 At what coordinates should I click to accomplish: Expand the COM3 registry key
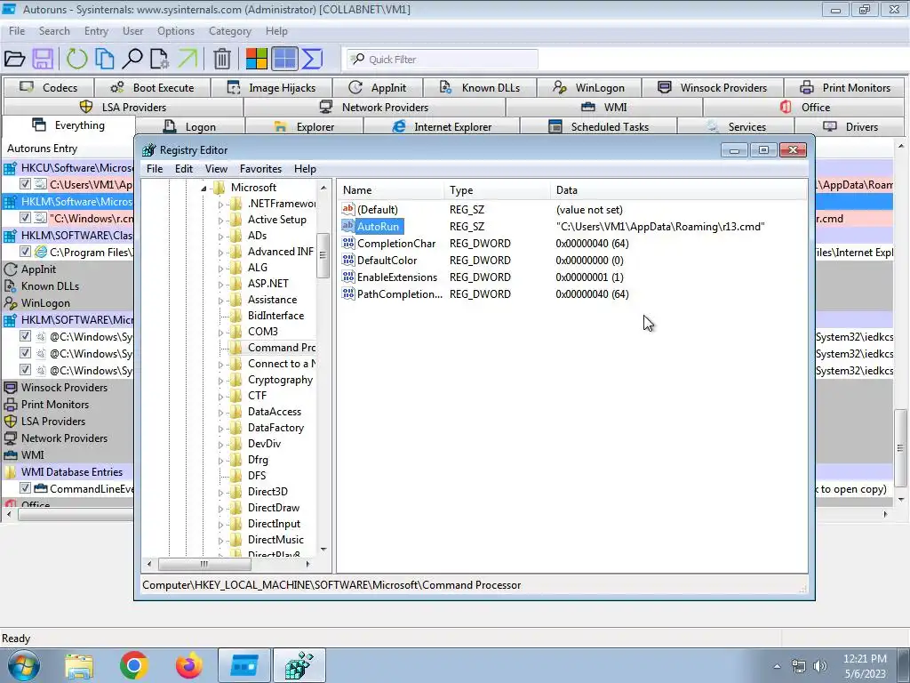(220, 333)
